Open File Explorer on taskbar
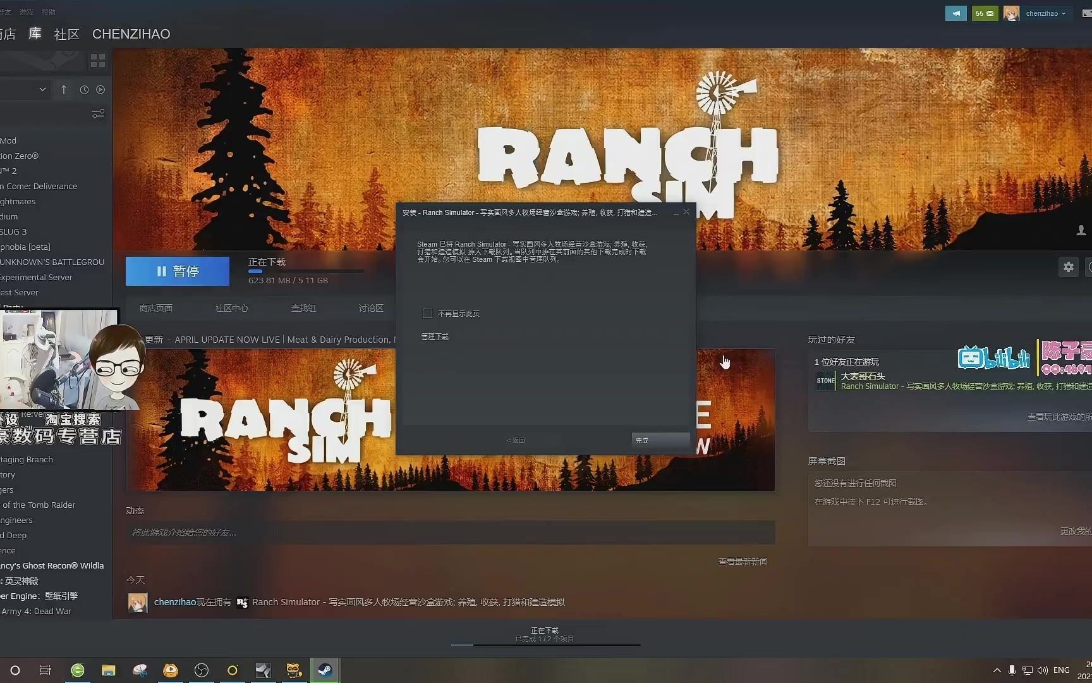Screen dimensions: 1092x683 point(109,670)
